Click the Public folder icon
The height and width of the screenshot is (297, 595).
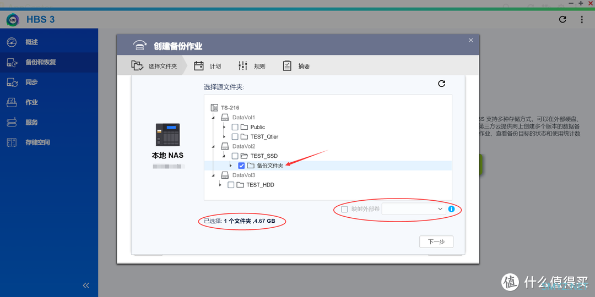244,127
